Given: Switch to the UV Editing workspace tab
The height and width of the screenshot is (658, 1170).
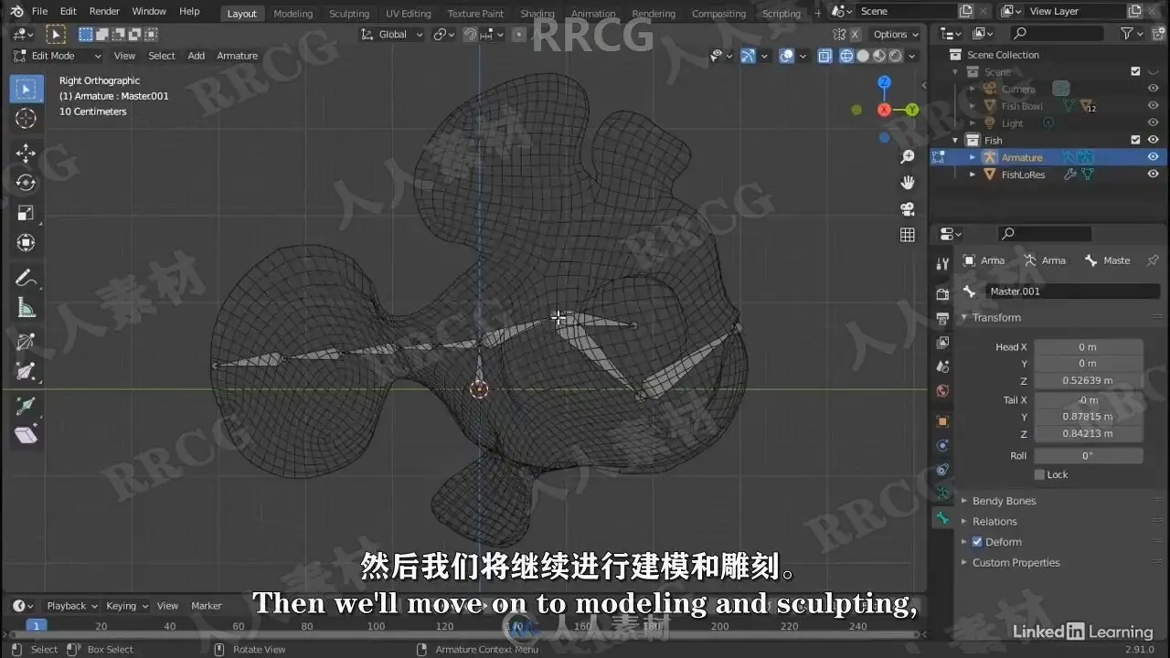Looking at the screenshot, I should [408, 14].
